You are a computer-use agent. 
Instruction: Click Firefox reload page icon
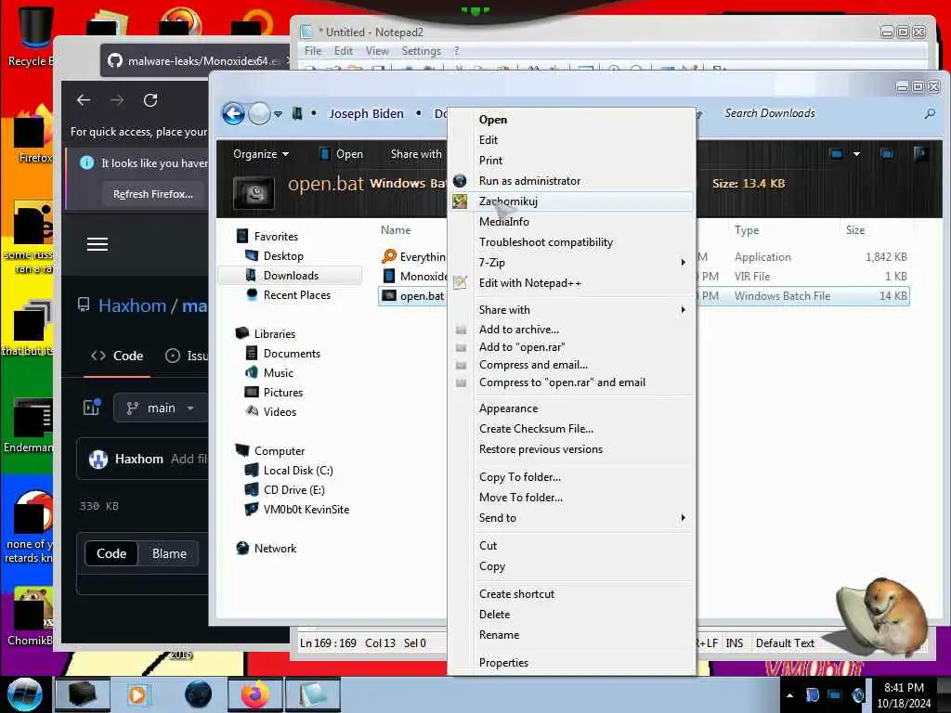[150, 100]
